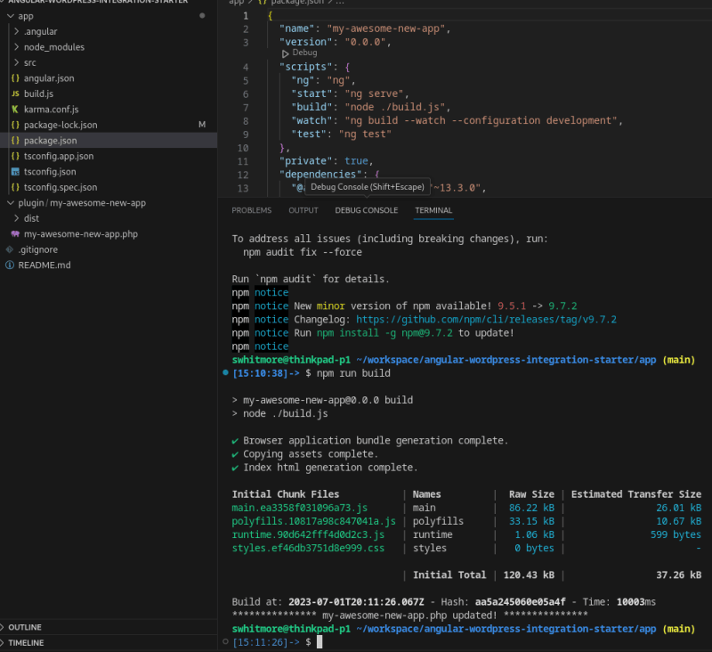Viewport: 712px width, 652px height.
Task: Click the JSON icon beside tsconfig.spec.json
Action: (x=15, y=187)
